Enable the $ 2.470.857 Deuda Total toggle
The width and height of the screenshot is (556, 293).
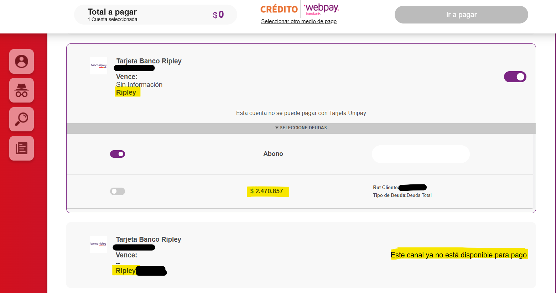[x=118, y=191]
